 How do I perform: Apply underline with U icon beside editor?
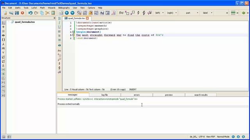59,27
